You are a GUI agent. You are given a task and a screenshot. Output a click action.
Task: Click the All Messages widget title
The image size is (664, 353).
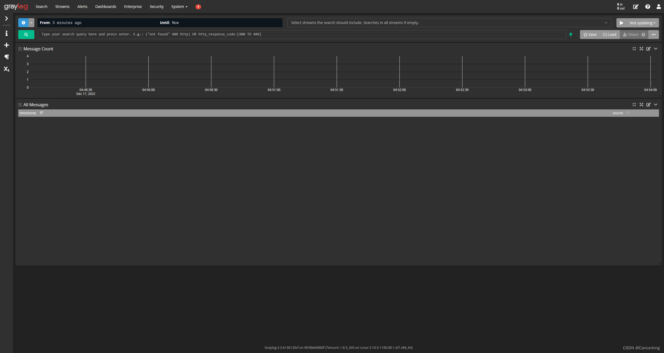pos(36,105)
